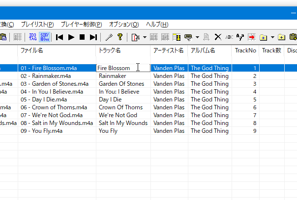Select the file 09 - You Fly.m4a
The width and height of the screenshot is (297, 200).
coord(41,131)
